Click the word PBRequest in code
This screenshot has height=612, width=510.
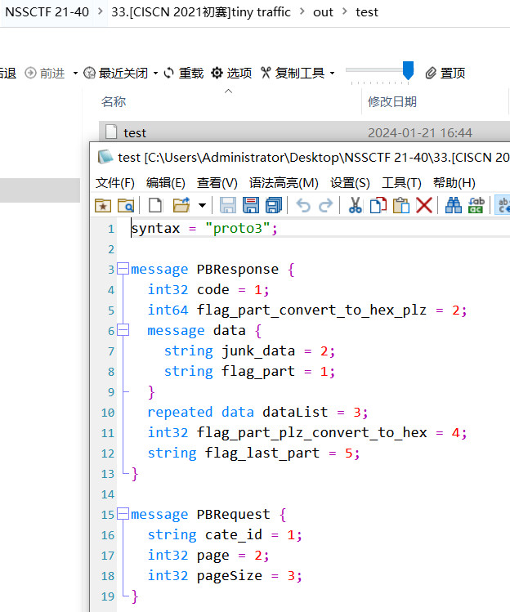[233, 515]
